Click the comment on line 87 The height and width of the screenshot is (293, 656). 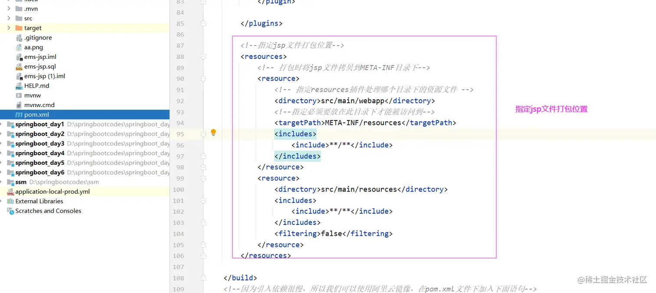coord(292,45)
